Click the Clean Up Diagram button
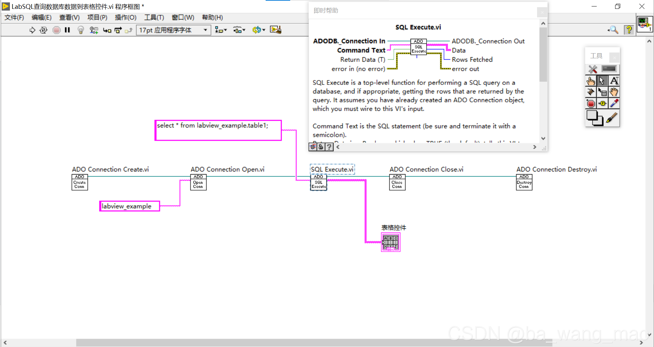This screenshot has height=347, width=654. click(x=276, y=30)
